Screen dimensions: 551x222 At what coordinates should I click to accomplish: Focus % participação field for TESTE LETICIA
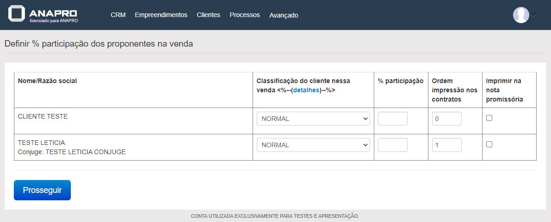[392, 145]
